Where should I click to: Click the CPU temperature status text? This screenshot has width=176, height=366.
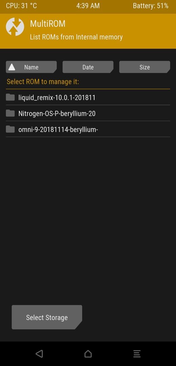[x=21, y=6]
